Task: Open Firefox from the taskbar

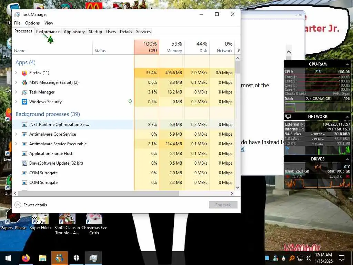Action: coord(26,258)
